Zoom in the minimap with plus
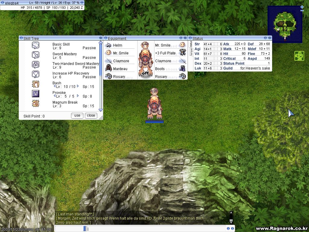 coord(302,7)
